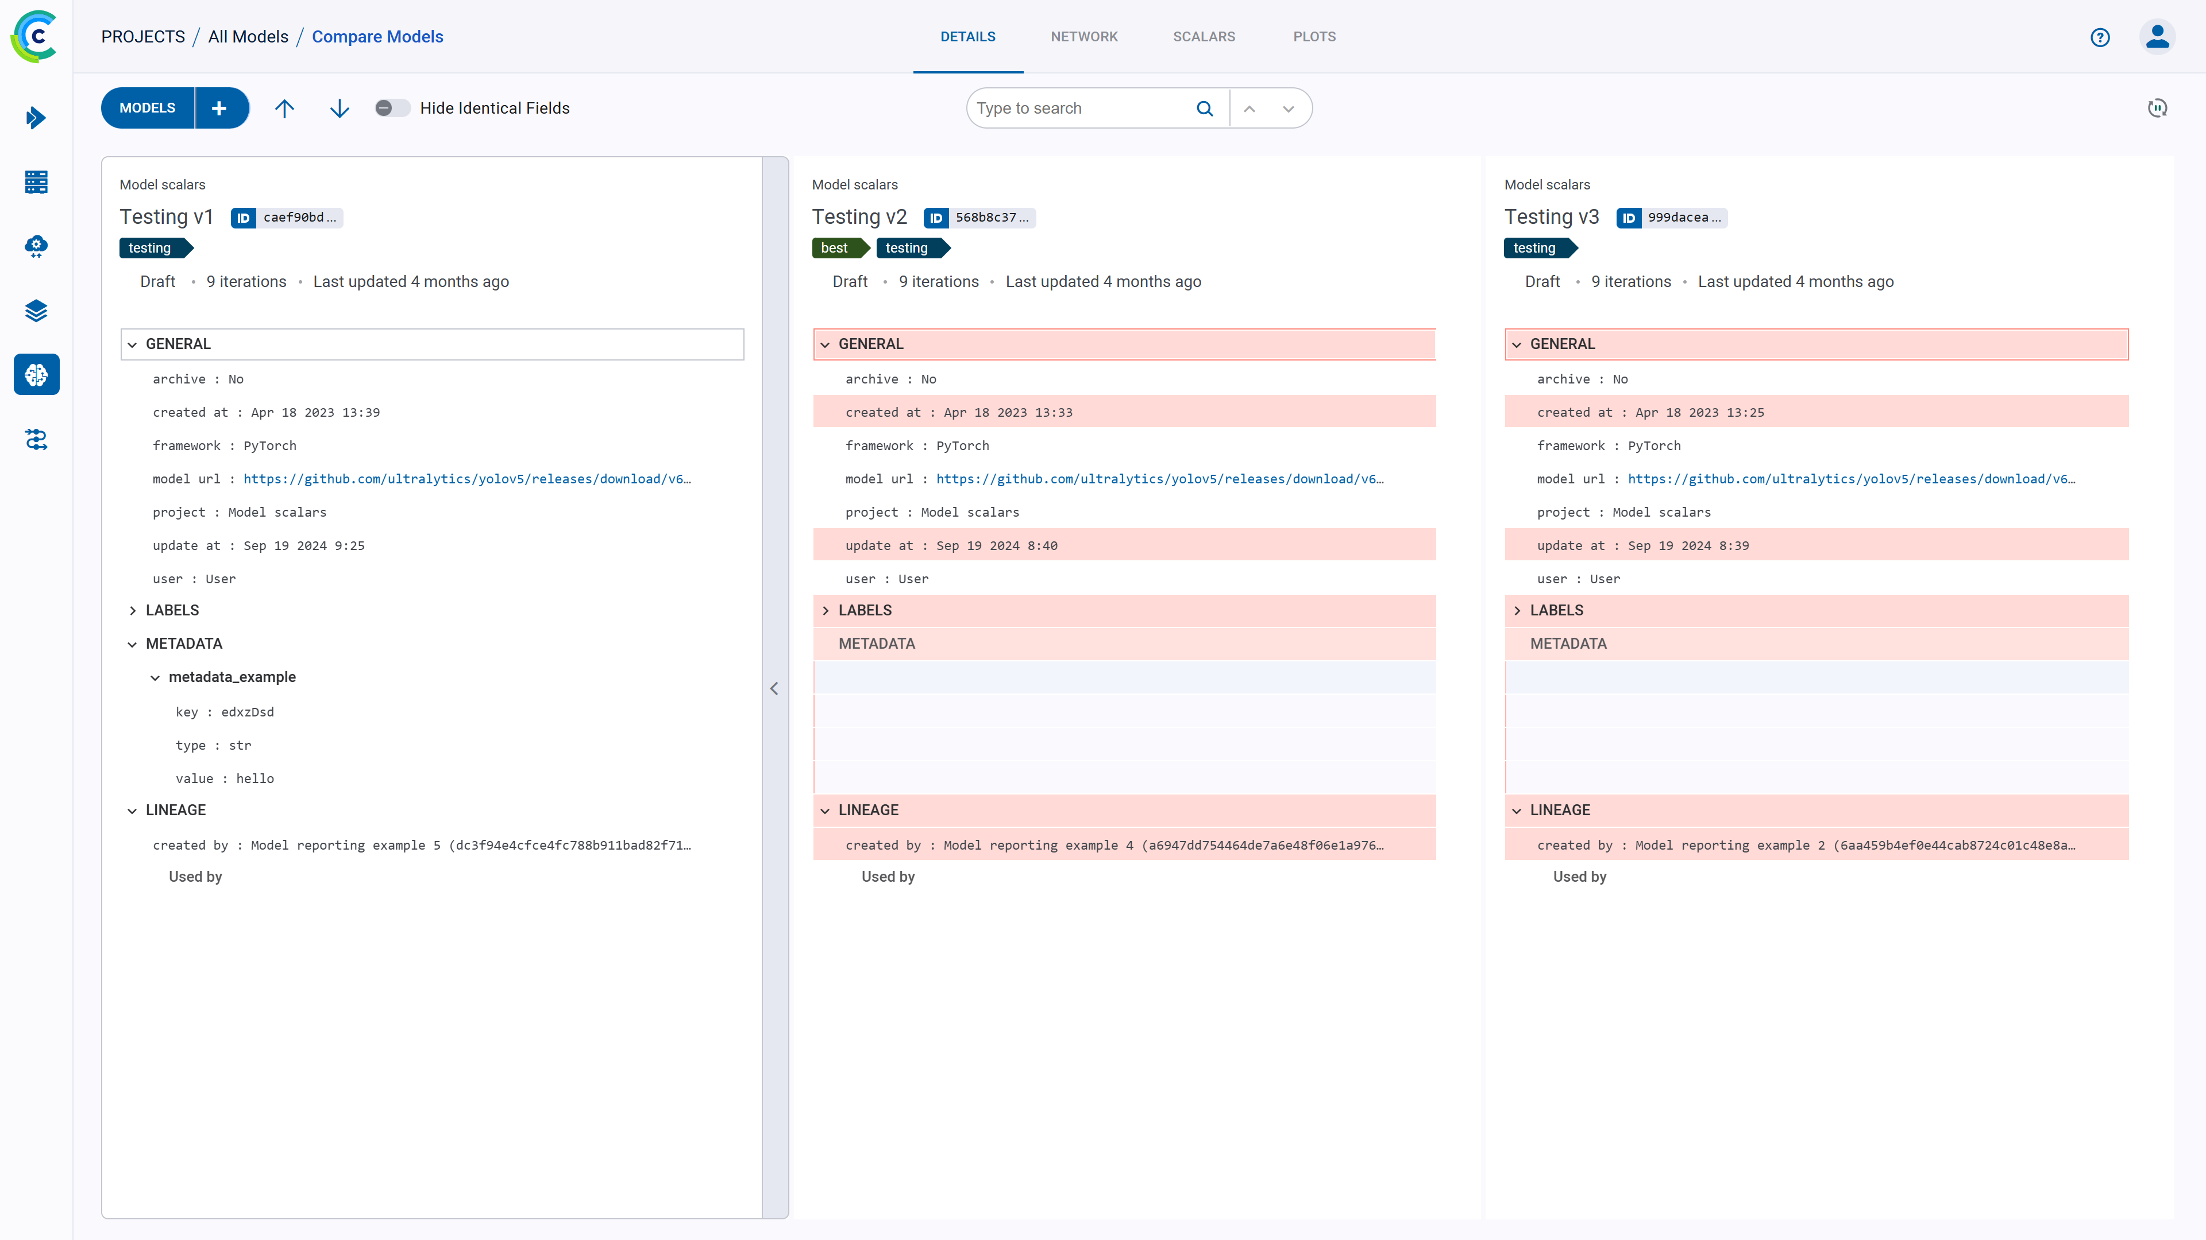
Task: Open the datasets icon in sidebar
Action: click(x=36, y=311)
